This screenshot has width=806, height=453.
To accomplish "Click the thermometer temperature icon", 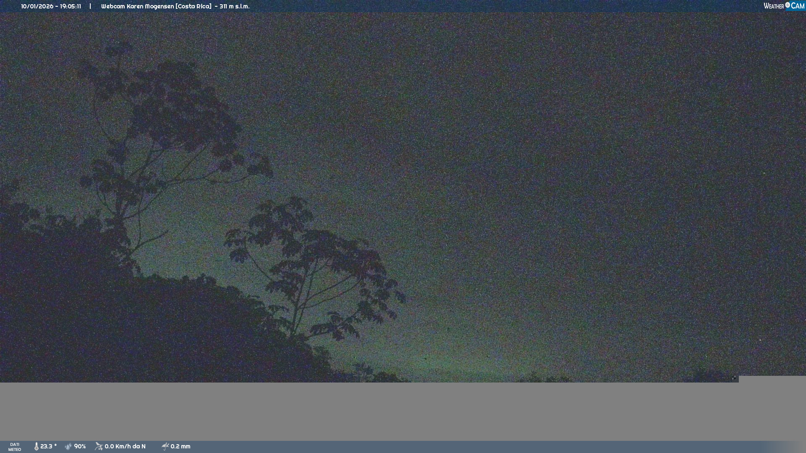I will [x=37, y=446].
